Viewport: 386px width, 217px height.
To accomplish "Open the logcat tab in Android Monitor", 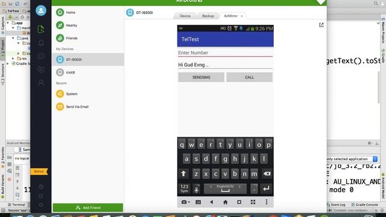I will [22, 158].
